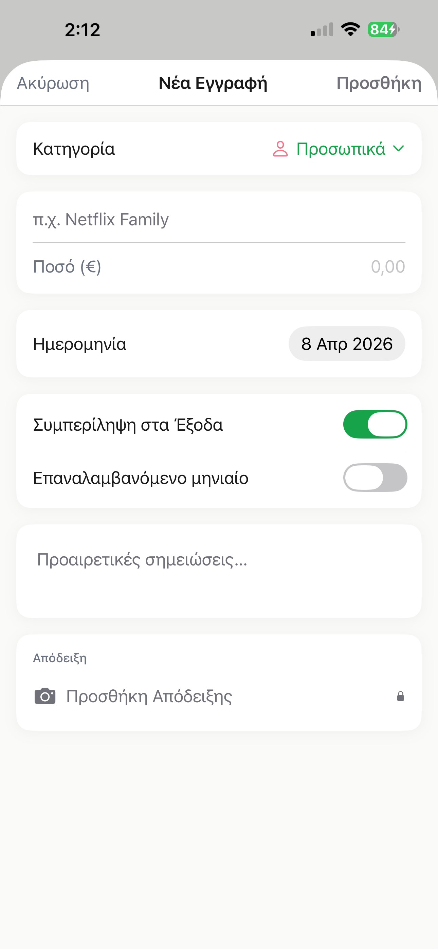The width and height of the screenshot is (438, 949).
Task: Tap the Προαιρετικές σημειώσεις notes area
Action: click(x=219, y=571)
